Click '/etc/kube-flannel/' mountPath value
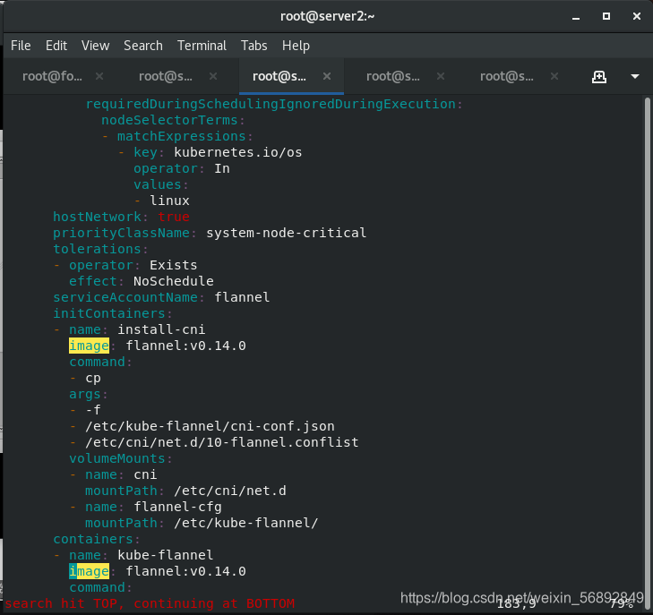Viewport: 653px width, 615px height. 246,523
